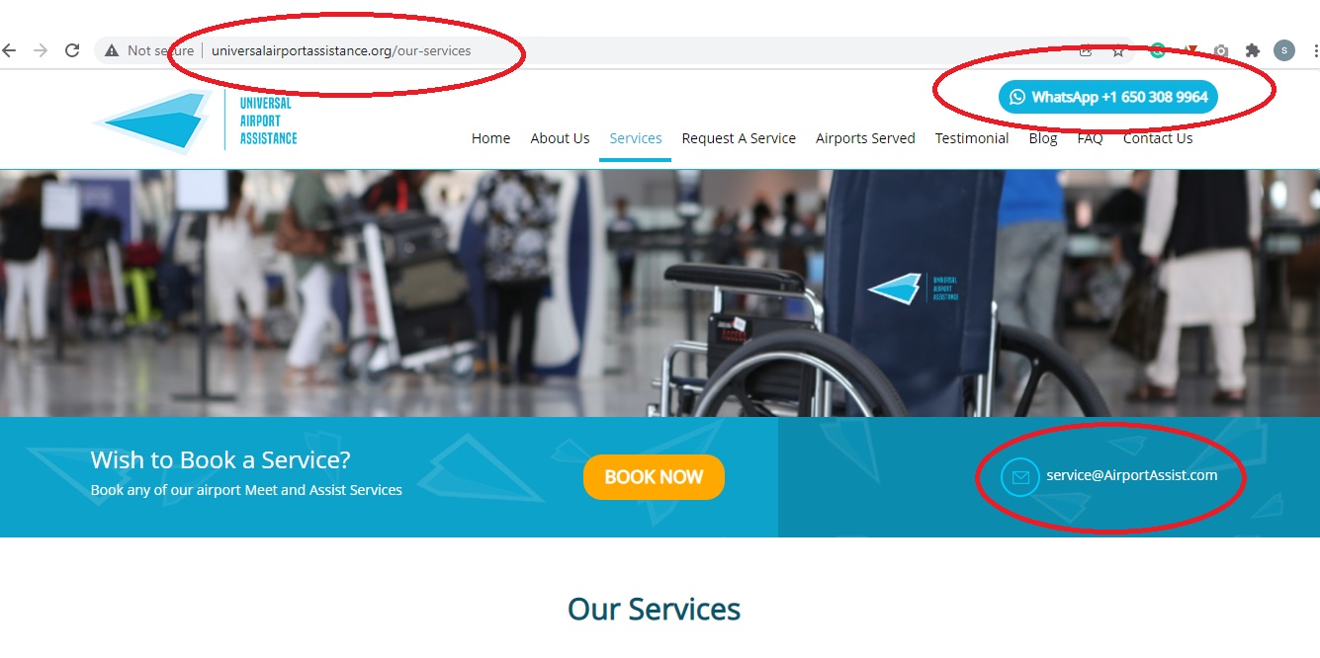Select Airports Served in navigation

865,138
